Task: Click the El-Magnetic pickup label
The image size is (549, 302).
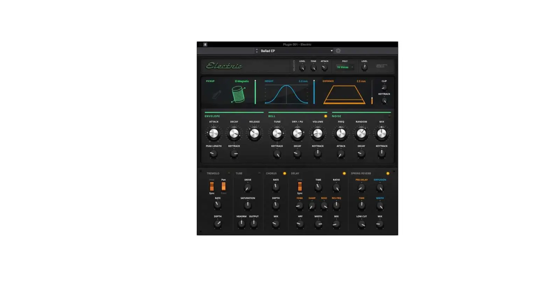Action: click(x=242, y=81)
